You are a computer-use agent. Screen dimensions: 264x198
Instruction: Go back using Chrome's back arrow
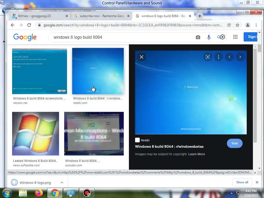pyautogui.click(x=13, y=25)
